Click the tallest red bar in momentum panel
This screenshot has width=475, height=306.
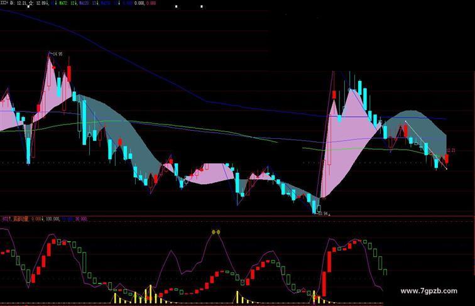324,284
